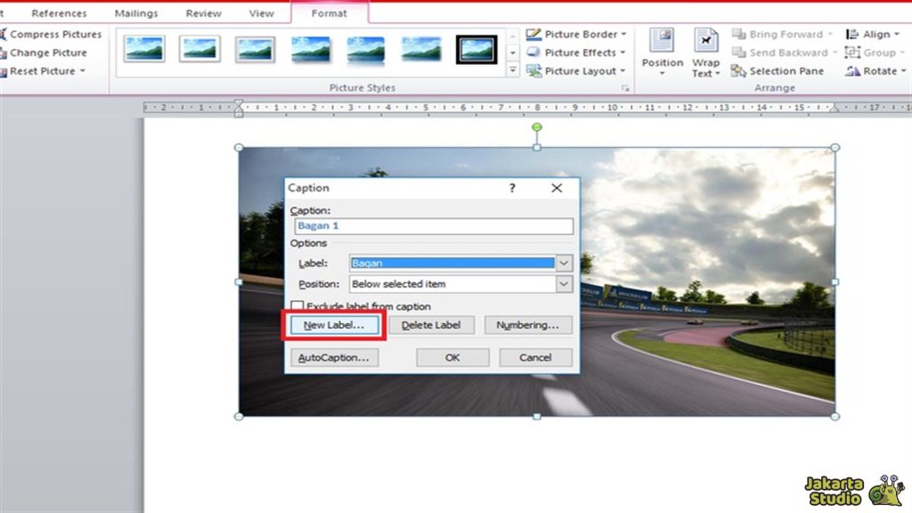The image size is (912, 513).
Task: Select the black double-frame picture style thumbnail
Action: 476,49
